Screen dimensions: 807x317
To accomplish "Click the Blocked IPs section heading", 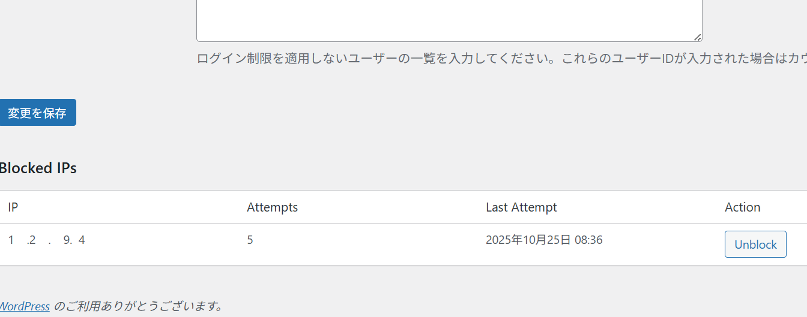I will coord(38,168).
